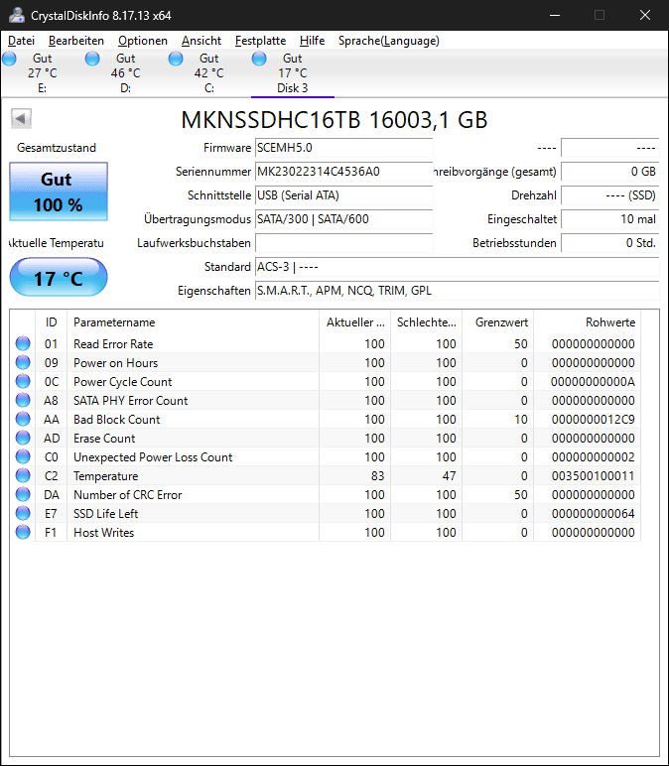669x766 pixels.
Task: Select the Read Error Rate parameter name
Action: 113,344
